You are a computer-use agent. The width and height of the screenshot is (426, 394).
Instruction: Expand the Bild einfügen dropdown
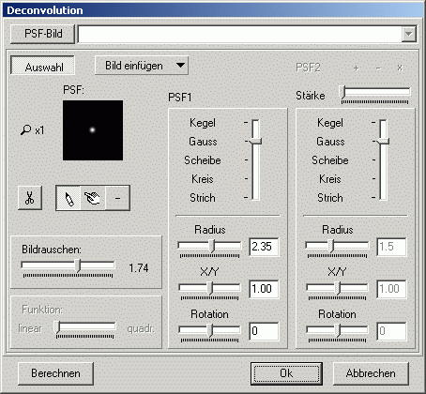[142, 66]
